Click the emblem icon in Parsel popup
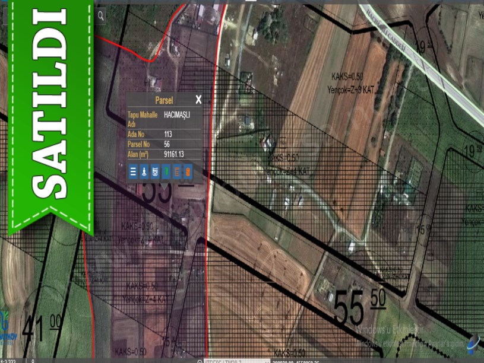Viewport: 484px width, 363px height. (x=154, y=172)
